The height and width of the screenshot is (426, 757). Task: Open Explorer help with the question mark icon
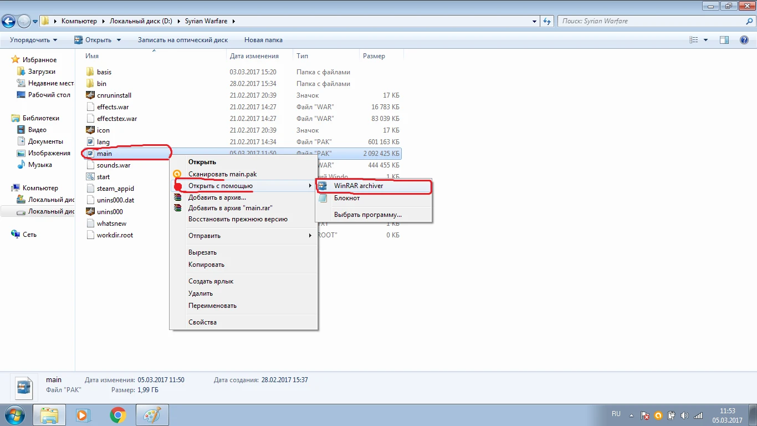click(744, 40)
